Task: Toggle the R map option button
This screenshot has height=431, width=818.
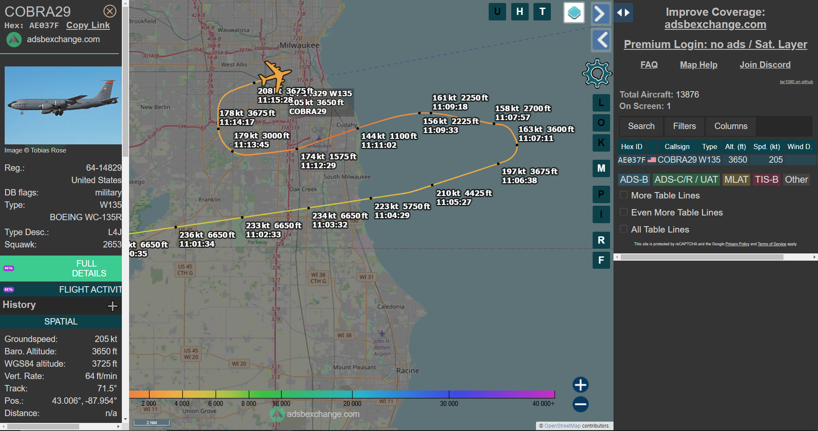Action: click(x=601, y=240)
